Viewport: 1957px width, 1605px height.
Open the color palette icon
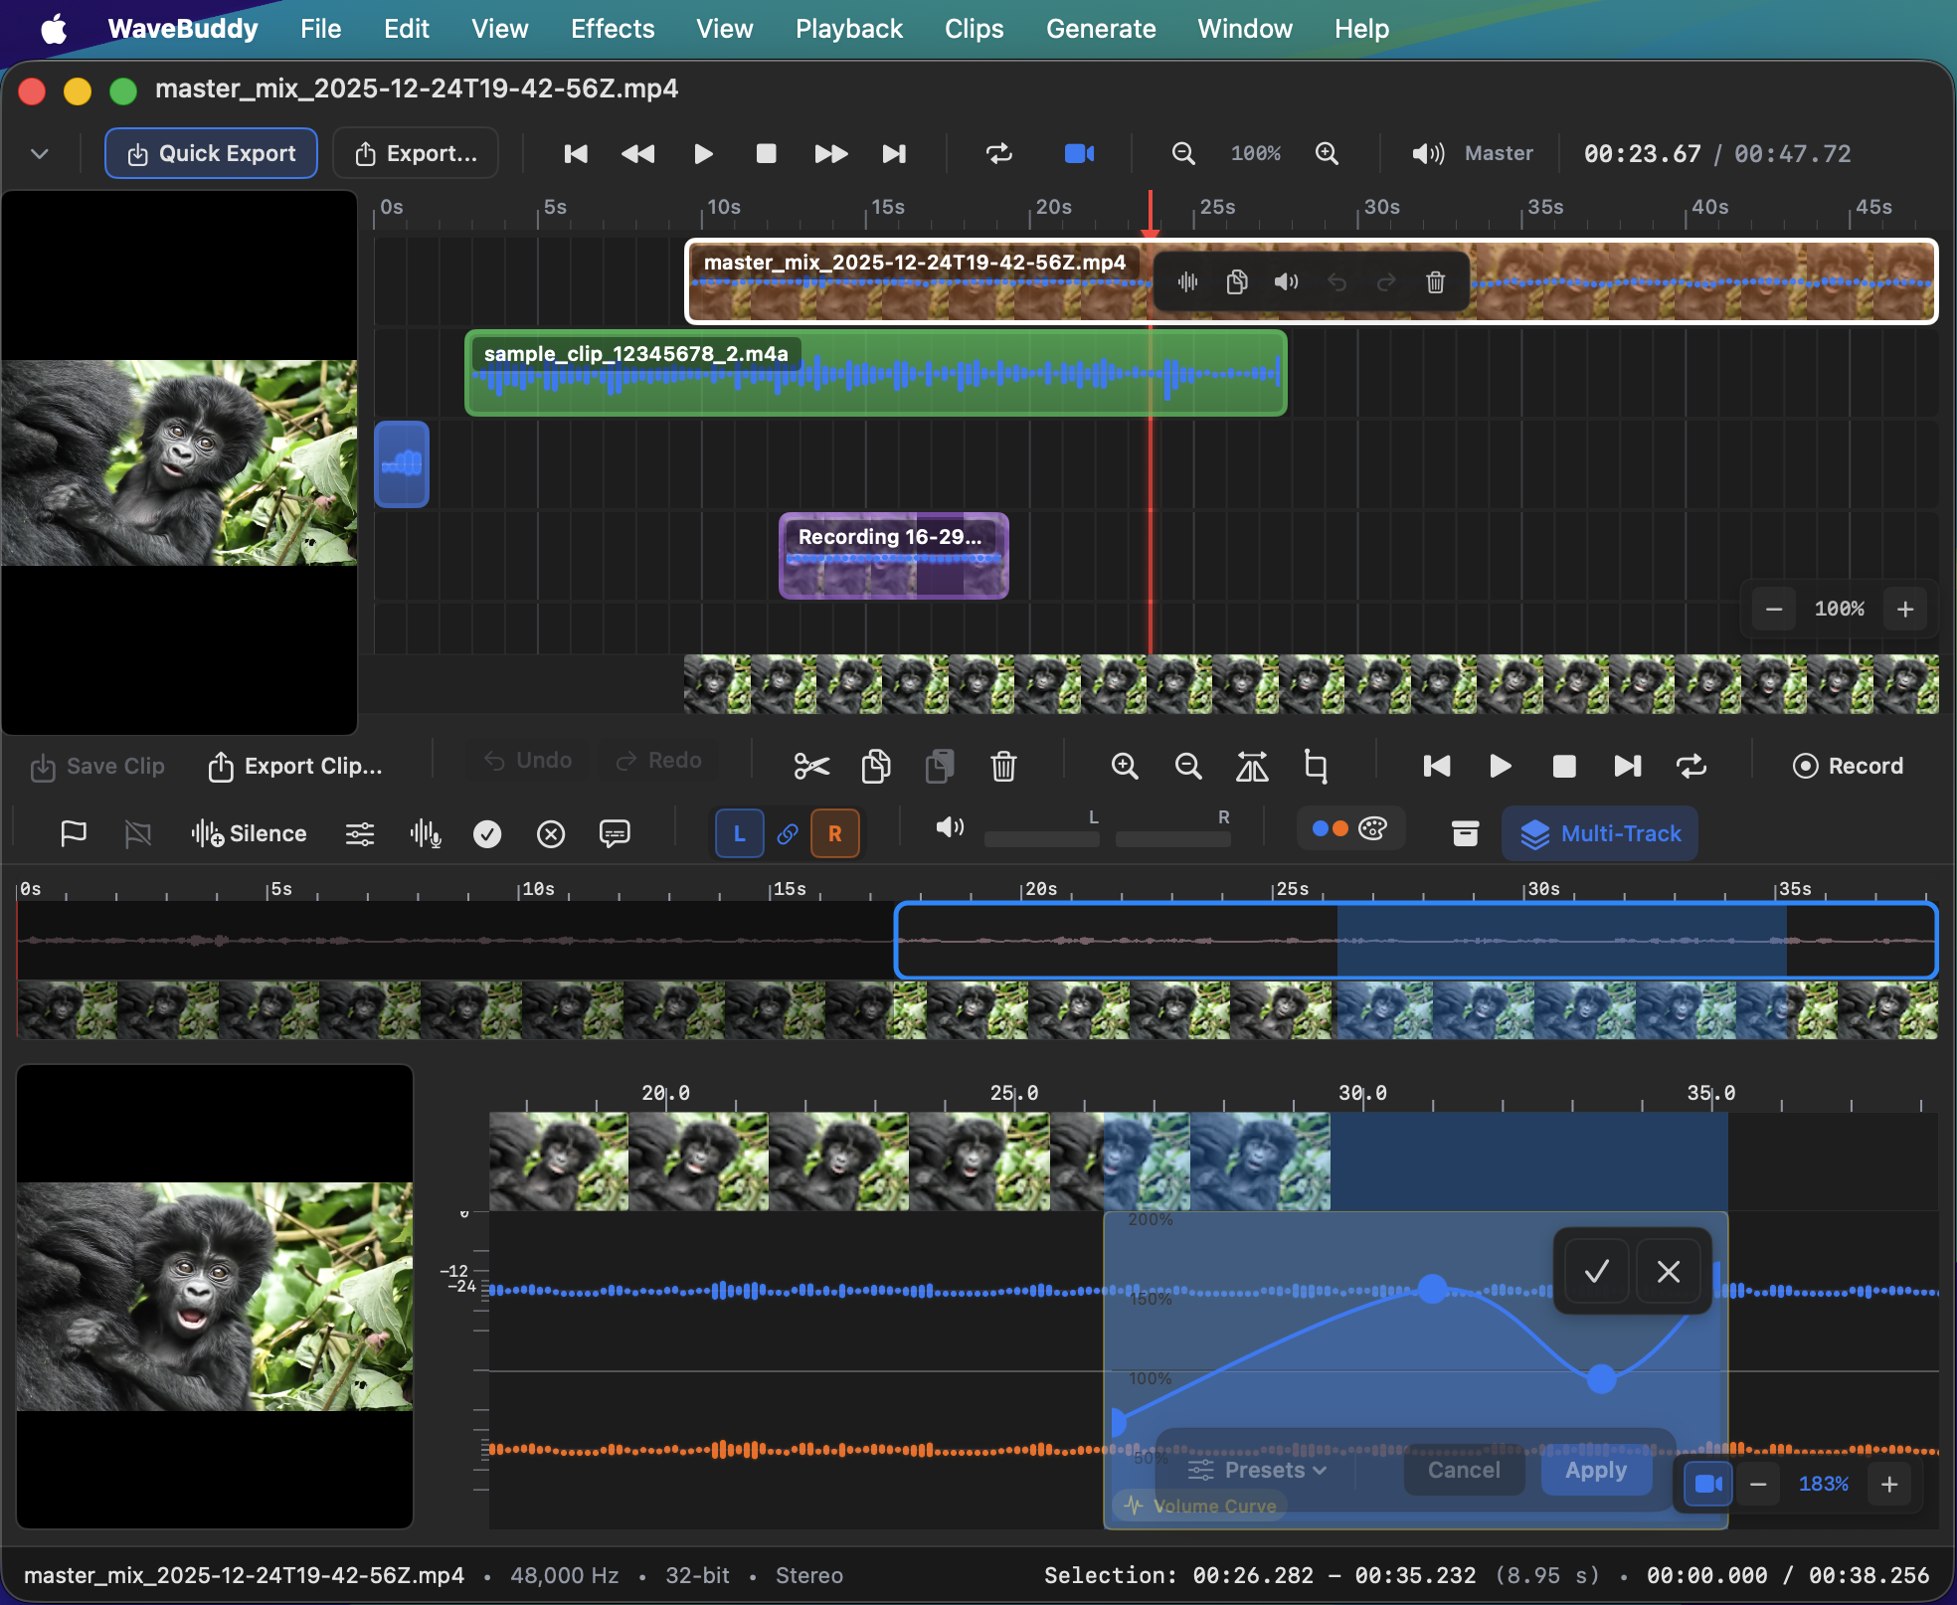[x=1376, y=827]
